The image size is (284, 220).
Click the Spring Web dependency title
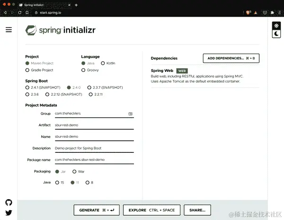pyautogui.click(x=162, y=70)
